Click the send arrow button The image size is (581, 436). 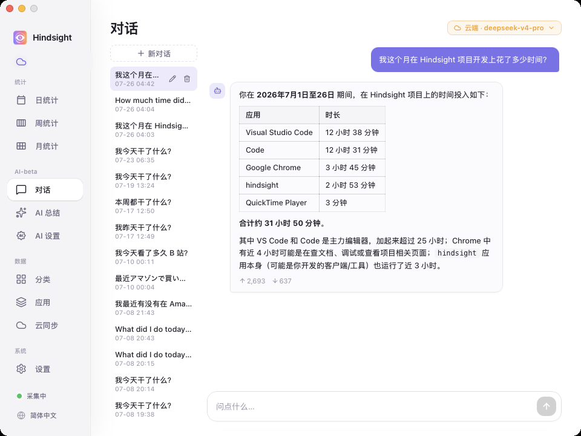click(x=546, y=406)
